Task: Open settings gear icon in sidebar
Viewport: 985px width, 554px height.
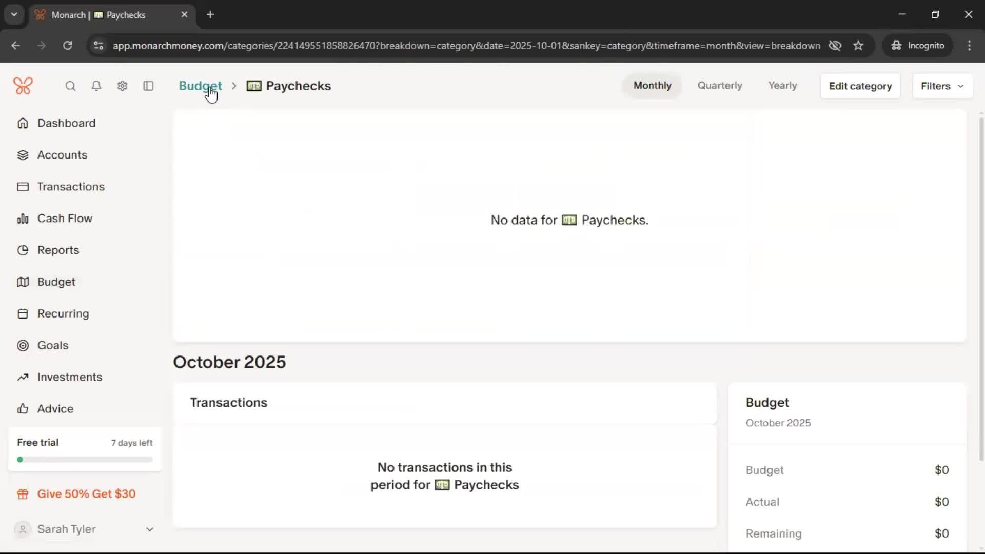Action: coord(122,86)
